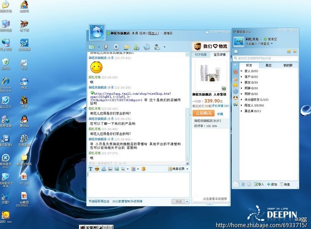Click the send picture icon in input toolbar
This screenshot has width=311, height=229.
tap(110, 169)
